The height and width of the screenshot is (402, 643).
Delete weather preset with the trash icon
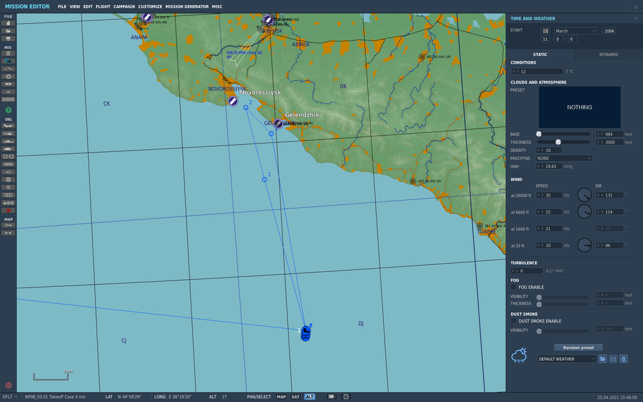coord(623,359)
